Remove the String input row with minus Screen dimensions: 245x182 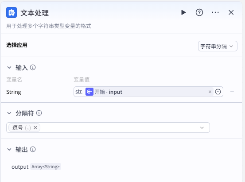[232, 92]
